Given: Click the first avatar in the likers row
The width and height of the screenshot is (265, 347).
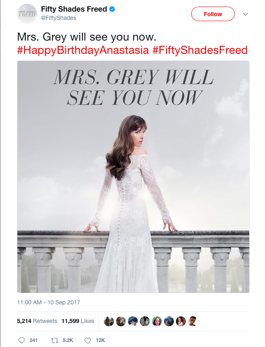Looking at the screenshot, I should [x=109, y=321].
